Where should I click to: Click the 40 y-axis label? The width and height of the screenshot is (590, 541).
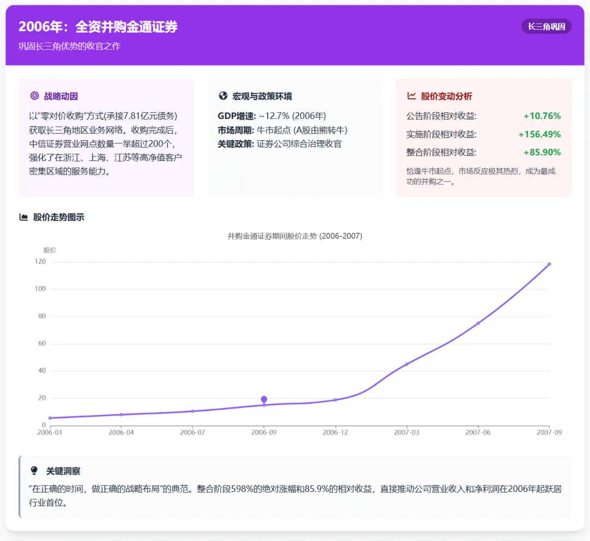click(42, 370)
